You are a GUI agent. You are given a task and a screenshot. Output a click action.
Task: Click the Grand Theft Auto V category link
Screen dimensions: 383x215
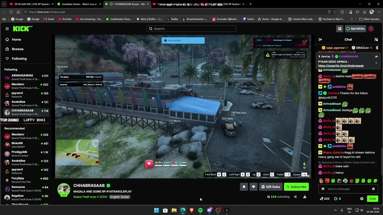(90, 197)
